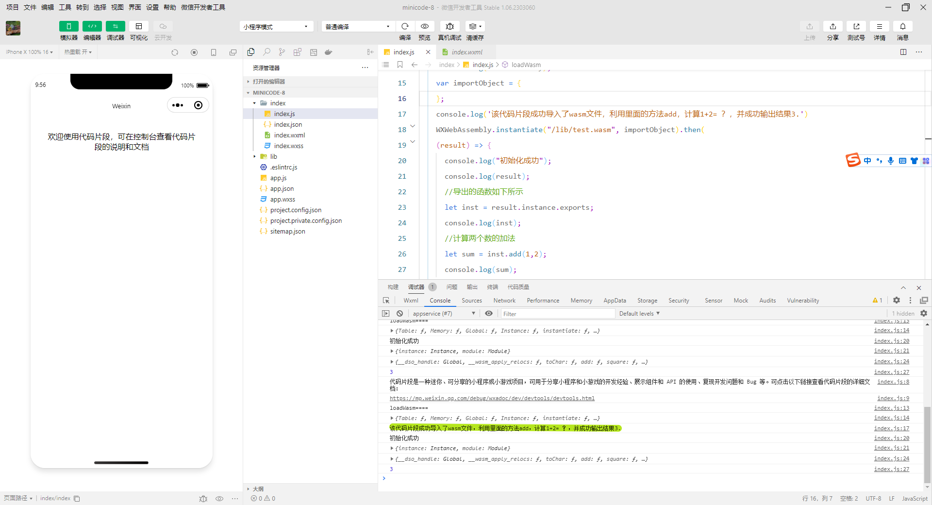The image size is (932, 505).
Task: Open the 清缓存 clear cache menu
Action: tap(475, 26)
